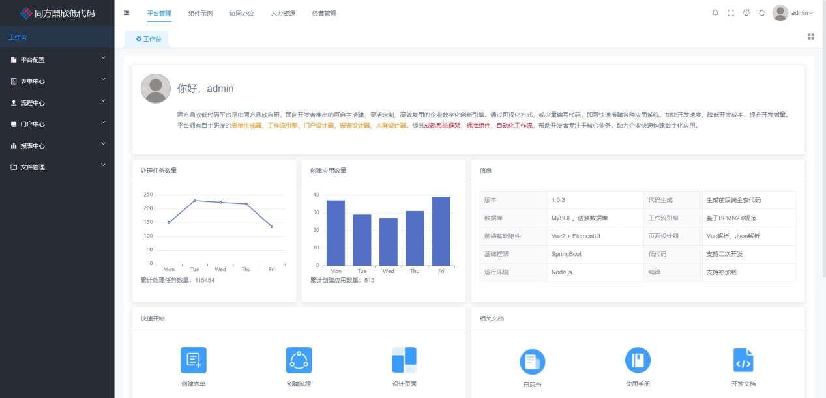Click the 创建流程 icon
Image resolution: width=826 pixels, height=398 pixels.
(x=299, y=360)
